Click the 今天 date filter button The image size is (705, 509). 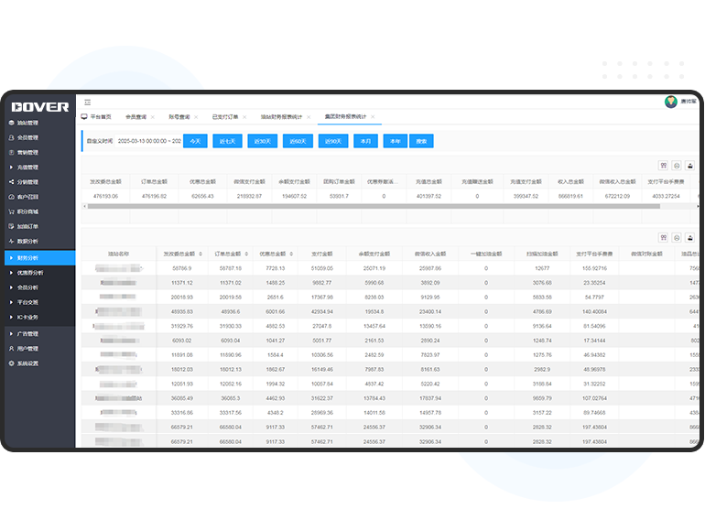pyautogui.click(x=195, y=142)
